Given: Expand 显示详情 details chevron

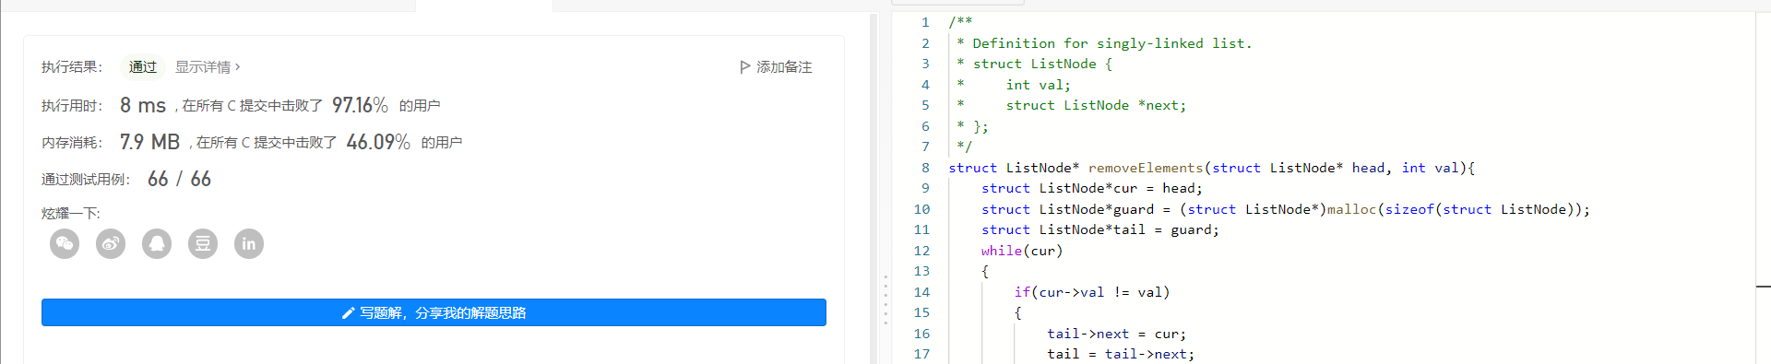Looking at the screenshot, I should pyautogui.click(x=237, y=67).
